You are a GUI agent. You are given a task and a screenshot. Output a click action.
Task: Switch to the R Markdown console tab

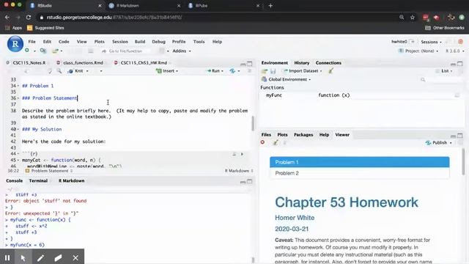(x=71, y=181)
